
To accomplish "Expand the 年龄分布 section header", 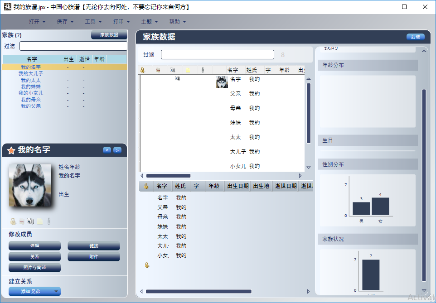I will (368, 65).
